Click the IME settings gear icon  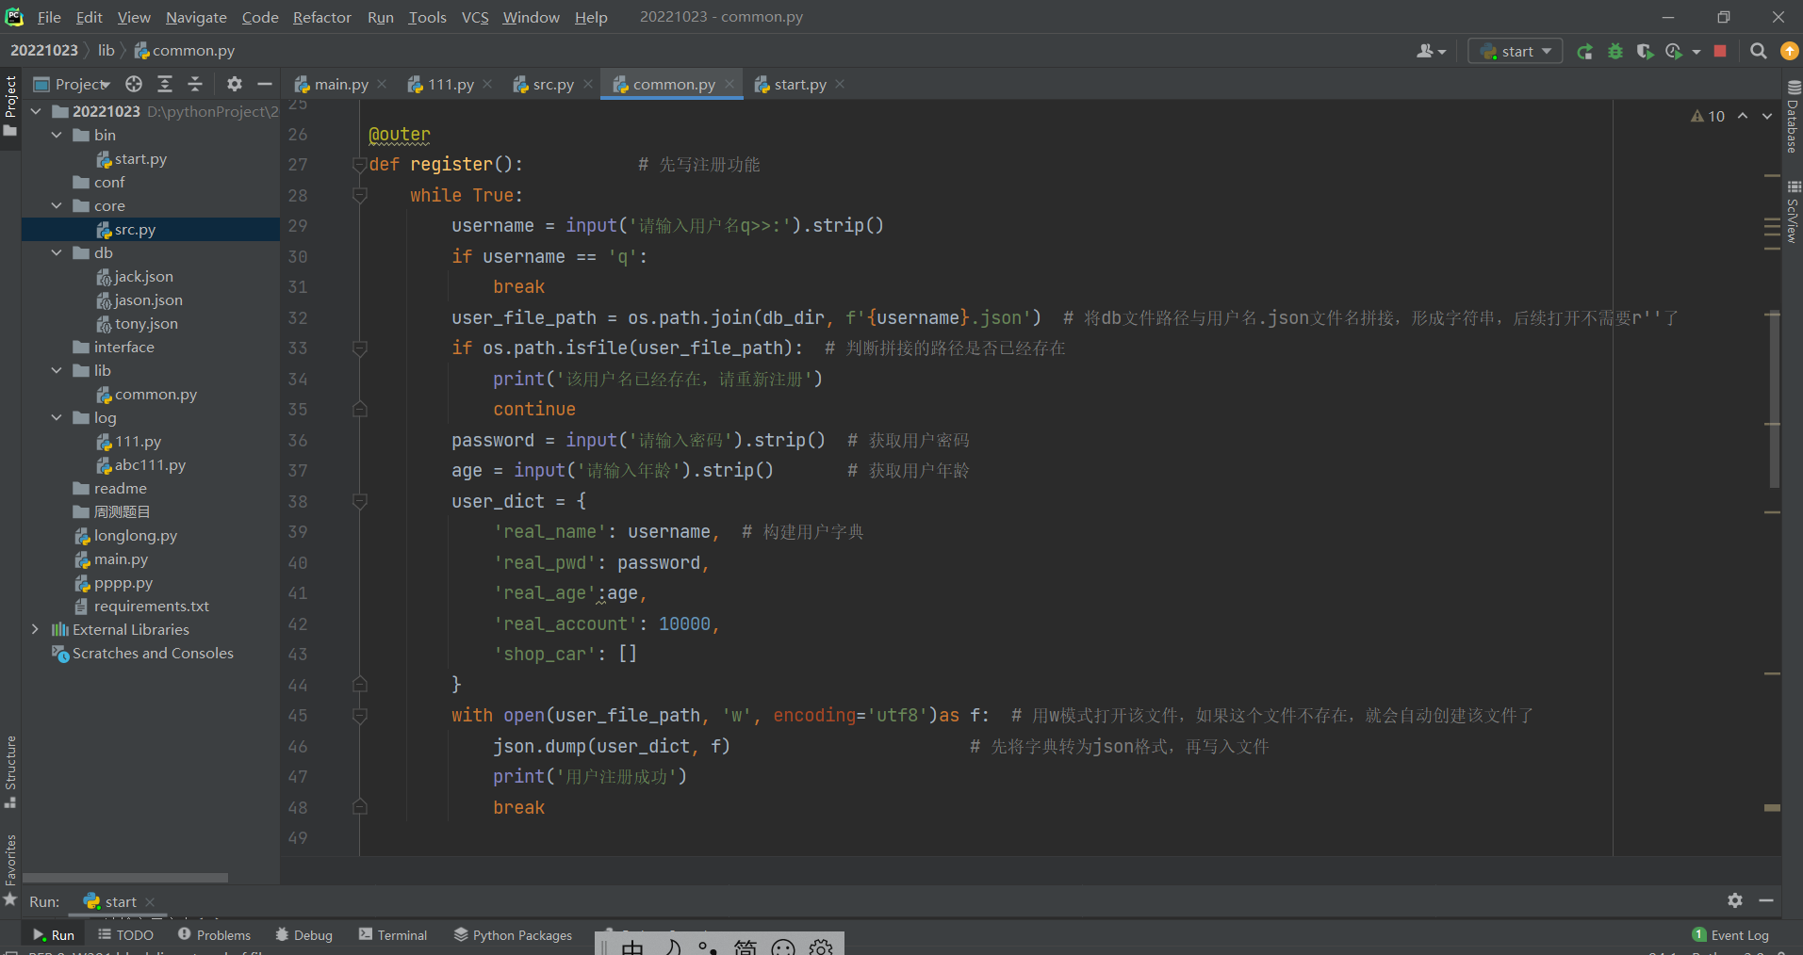pos(821,947)
